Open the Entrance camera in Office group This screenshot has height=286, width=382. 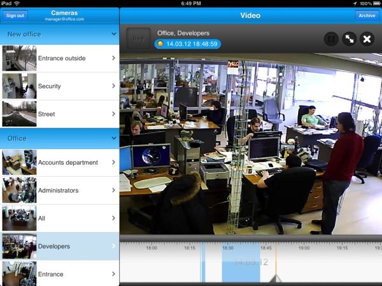(59, 274)
